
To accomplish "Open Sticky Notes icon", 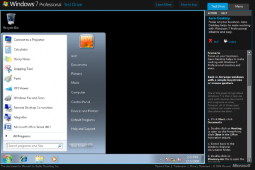I will click(8, 59).
